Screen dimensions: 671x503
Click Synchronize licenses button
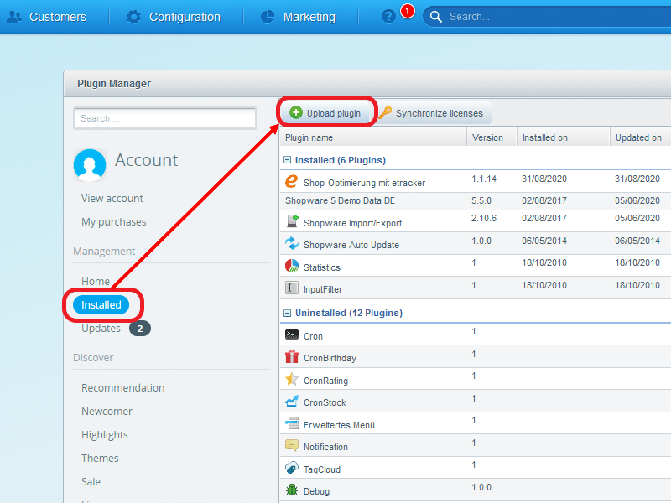coord(434,113)
